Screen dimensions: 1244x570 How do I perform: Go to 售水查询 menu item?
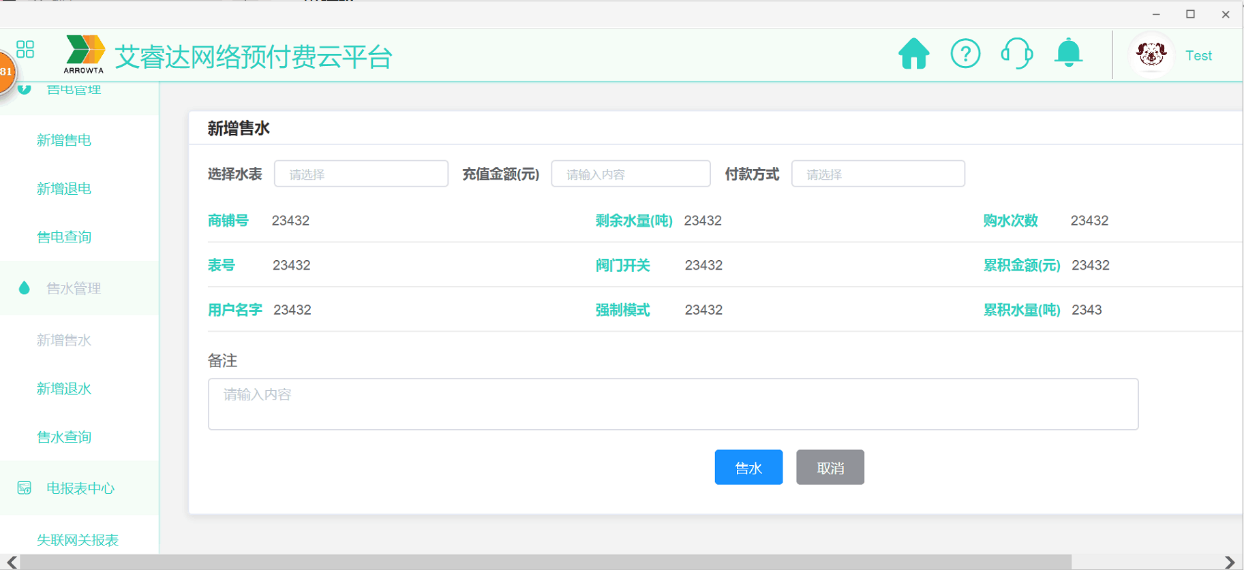click(64, 437)
